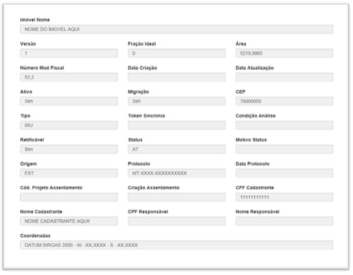Click the Condição Análise field

coord(284,125)
